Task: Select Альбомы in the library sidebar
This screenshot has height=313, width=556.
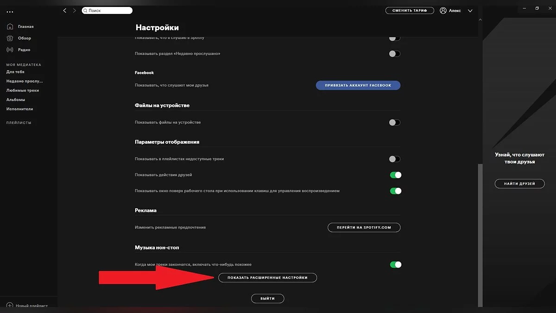Action: point(16,100)
